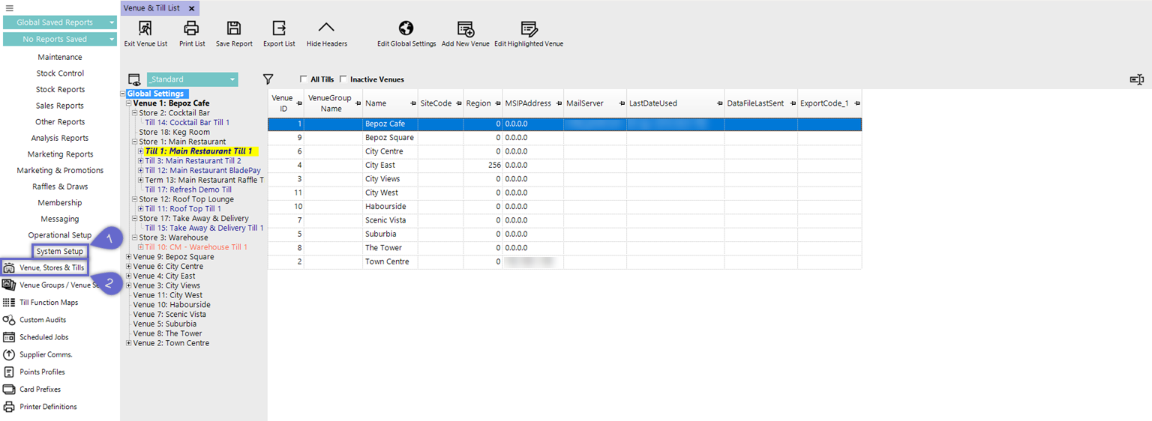
Task: Open Till Function Maps icon
Action: pos(9,303)
